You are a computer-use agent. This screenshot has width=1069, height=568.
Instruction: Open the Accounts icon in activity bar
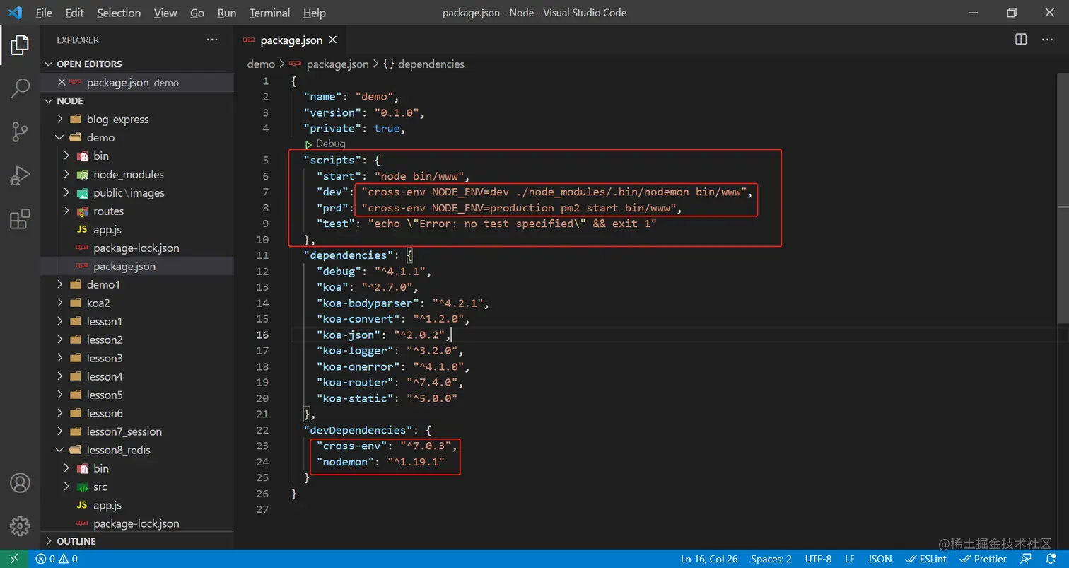tap(20, 483)
